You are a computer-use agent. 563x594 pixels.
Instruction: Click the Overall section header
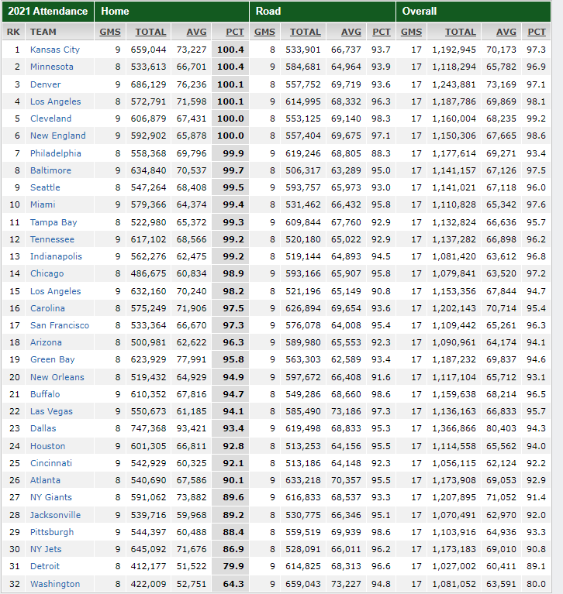tap(474, 12)
